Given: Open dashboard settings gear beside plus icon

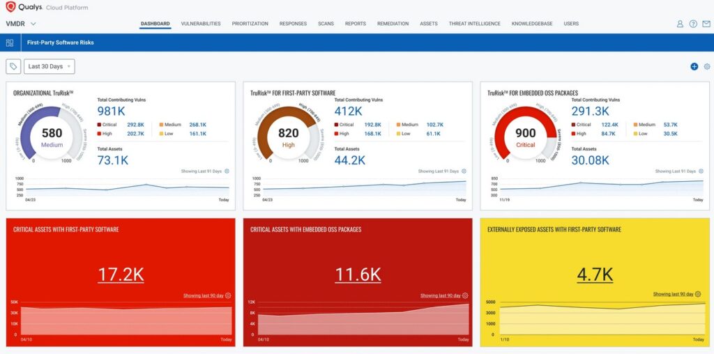Looking at the screenshot, I should click(x=707, y=66).
